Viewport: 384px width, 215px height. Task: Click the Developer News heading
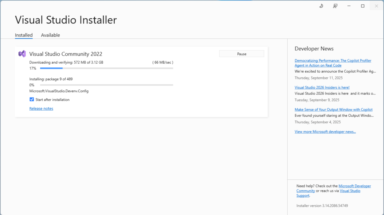click(x=314, y=49)
